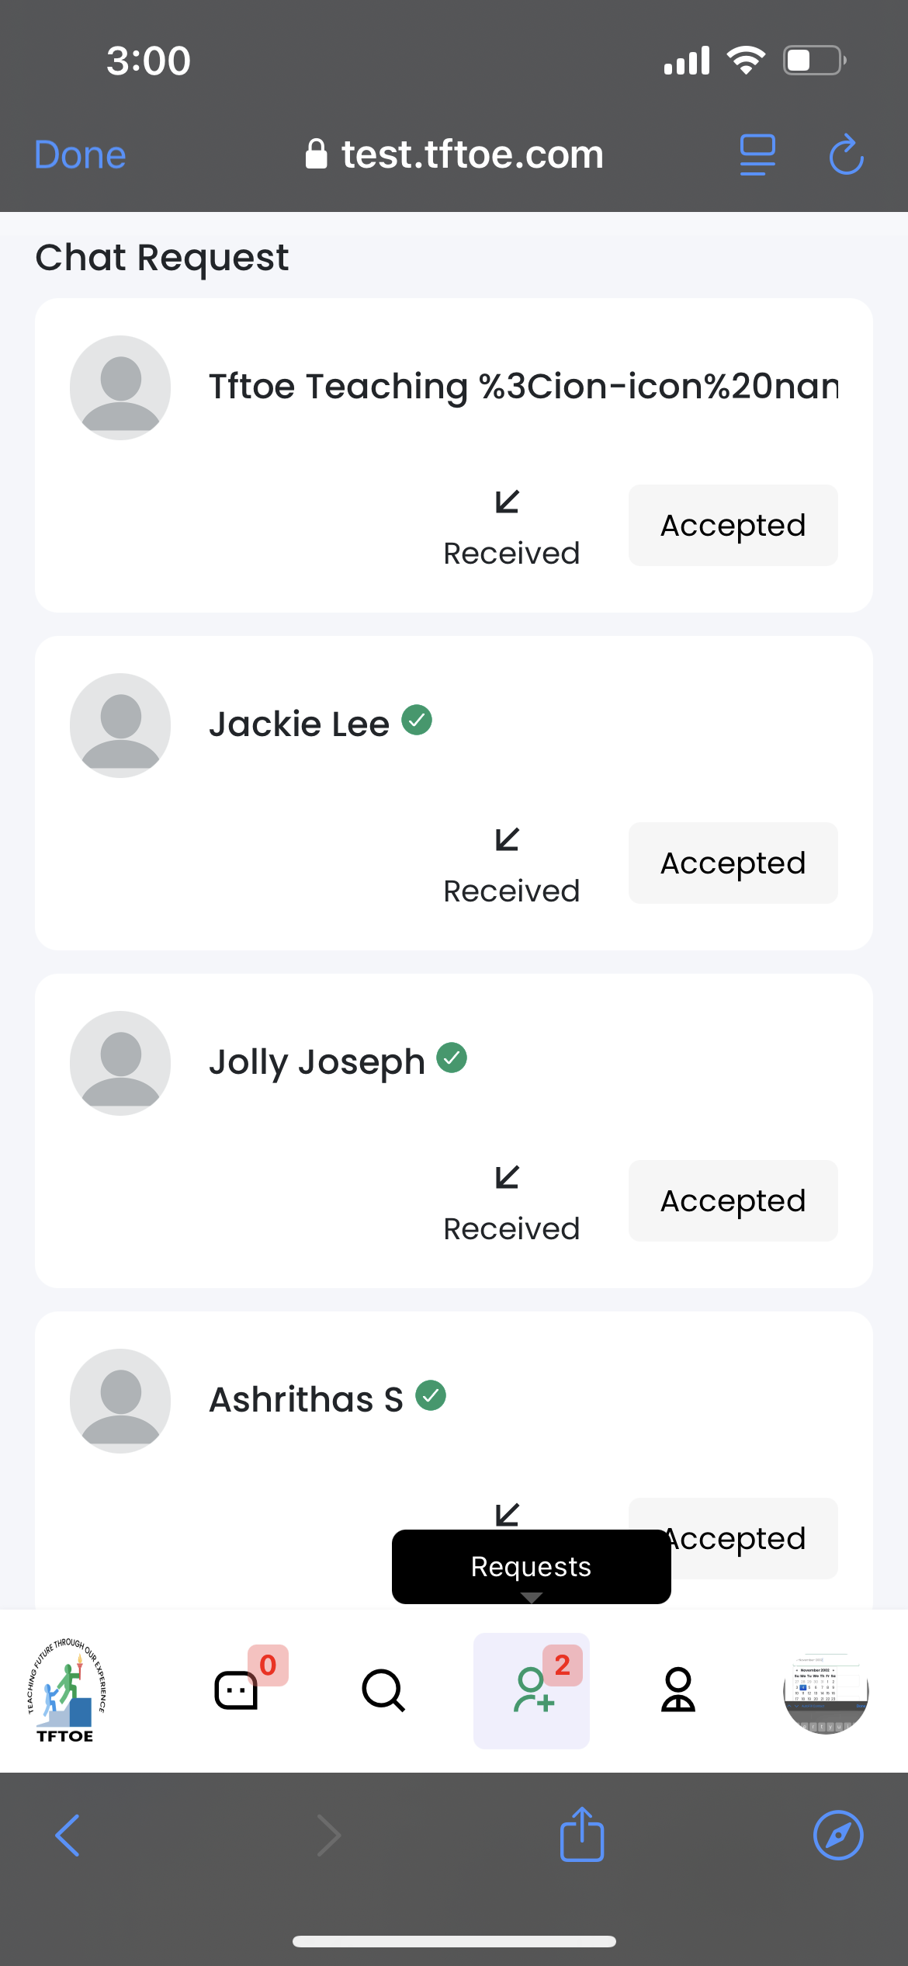Open in Safari compass icon
Image resolution: width=908 pixels, height=1966 pixels.
click(838, 1836)
